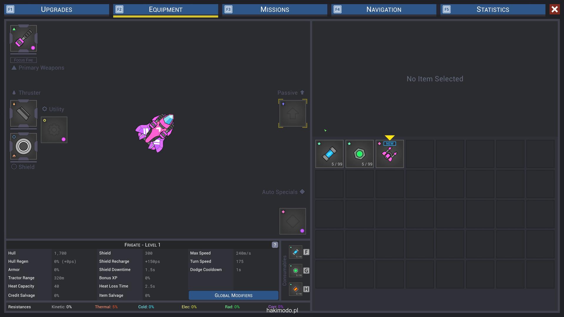Viewport: 564px width, 317px height.
Task: Select the equipped shield ring slot
Action: pyautogui.click(x=23, y=146)
